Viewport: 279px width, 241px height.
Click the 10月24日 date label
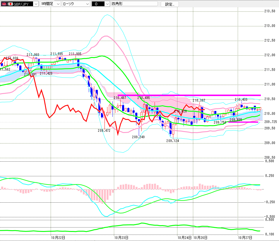[184, 237]
